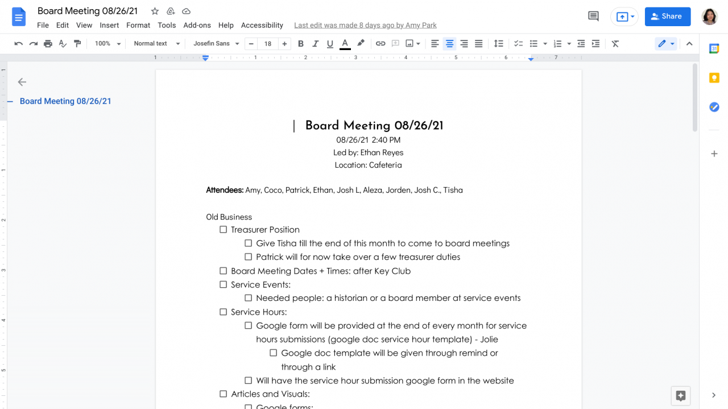Expand the checklist menu button
The image size is (728, 409).
tap(518, 44)
